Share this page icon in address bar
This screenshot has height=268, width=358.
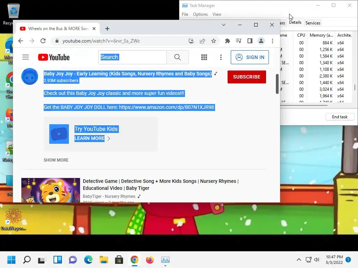[202, 41]
